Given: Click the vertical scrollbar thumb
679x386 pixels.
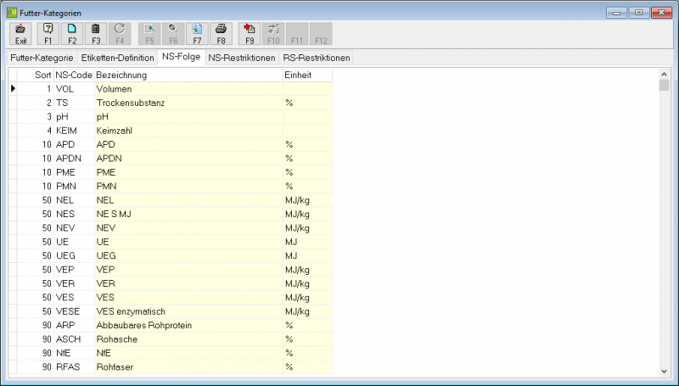Looking at the screenshot, I should (x=664, y=85).
